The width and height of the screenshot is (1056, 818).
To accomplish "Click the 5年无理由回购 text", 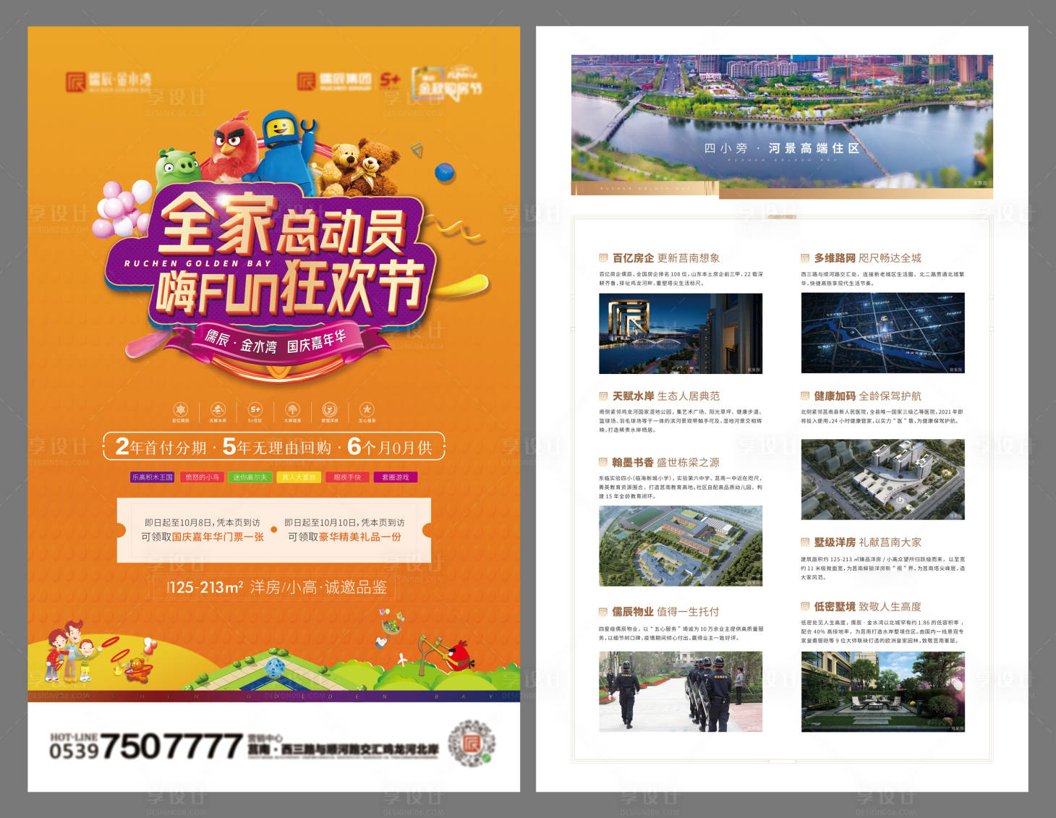I will pyautogui.click(x=277, y=447).
